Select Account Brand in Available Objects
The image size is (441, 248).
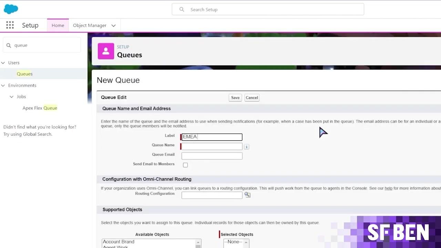click(119, 242)
